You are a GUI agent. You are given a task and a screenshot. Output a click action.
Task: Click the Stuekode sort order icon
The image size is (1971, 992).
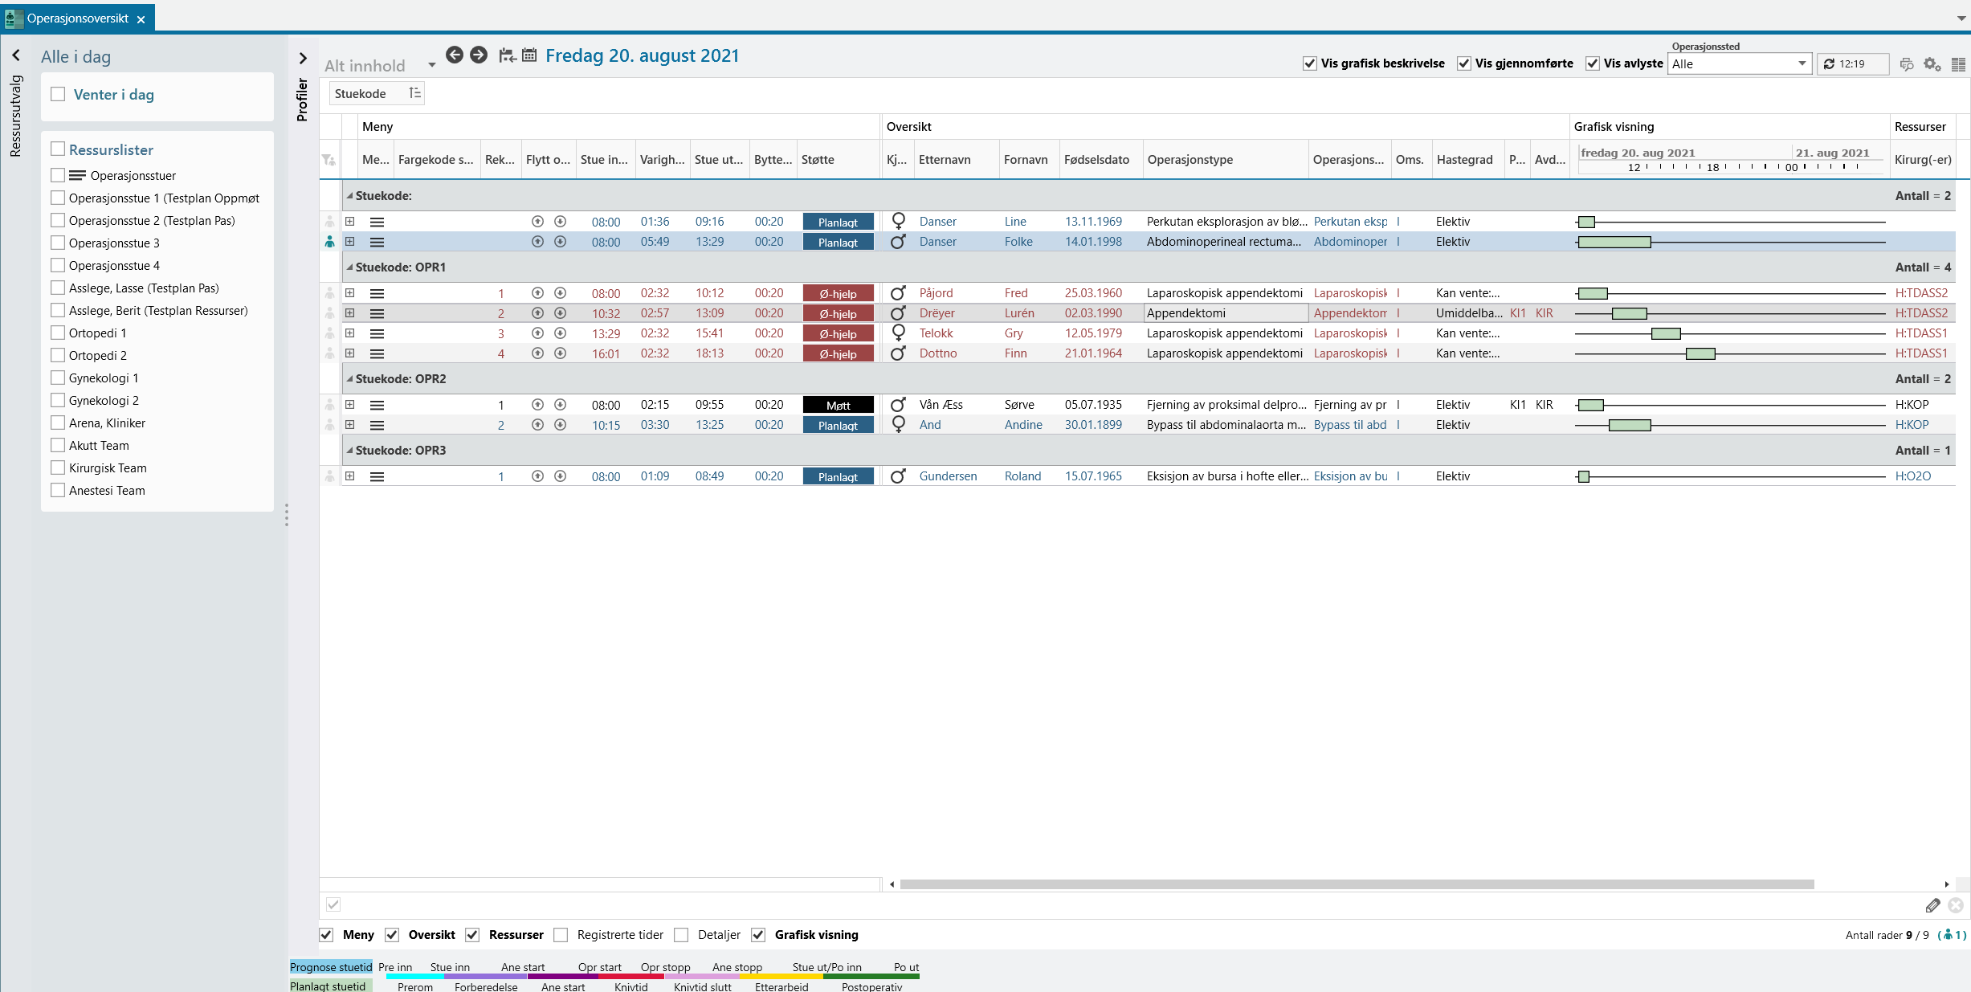pyautogui.click(x=414, y=93)
